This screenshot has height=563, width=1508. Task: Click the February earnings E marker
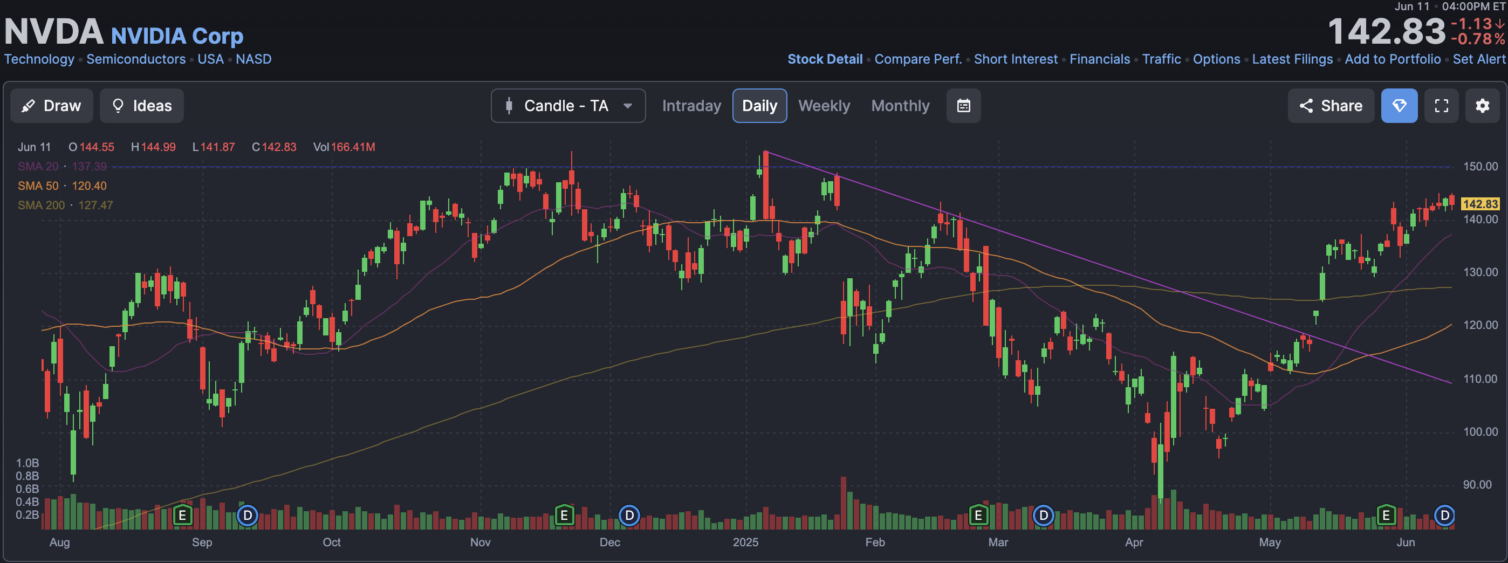pyautogui.click(x=978, y=516)
